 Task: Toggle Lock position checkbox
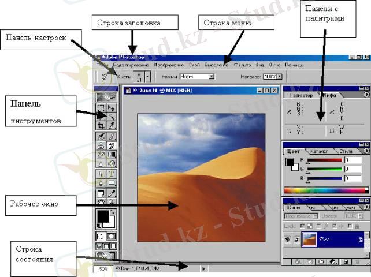point(334,226)
